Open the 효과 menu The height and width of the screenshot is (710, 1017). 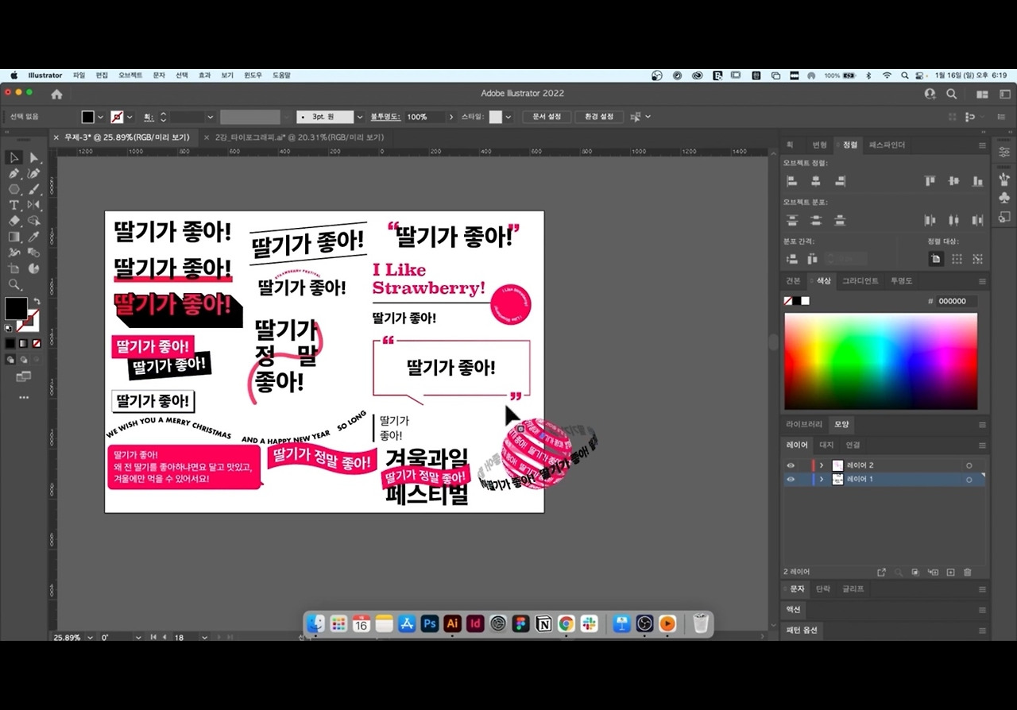click(x=204, y=75)
